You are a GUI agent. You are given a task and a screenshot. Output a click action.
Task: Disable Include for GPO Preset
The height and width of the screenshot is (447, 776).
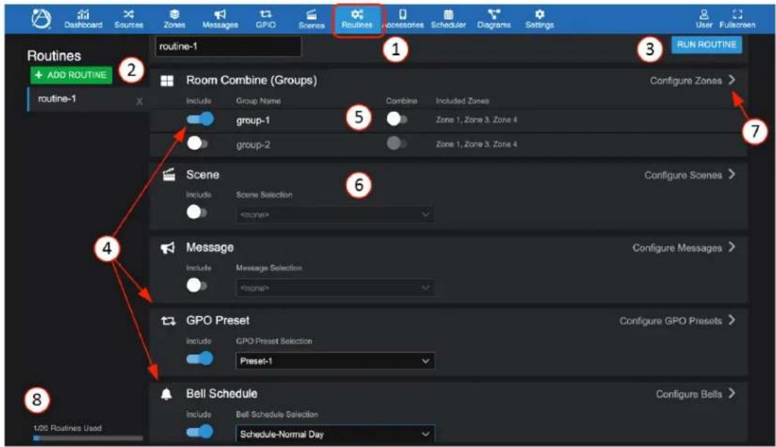click(200, 358)
